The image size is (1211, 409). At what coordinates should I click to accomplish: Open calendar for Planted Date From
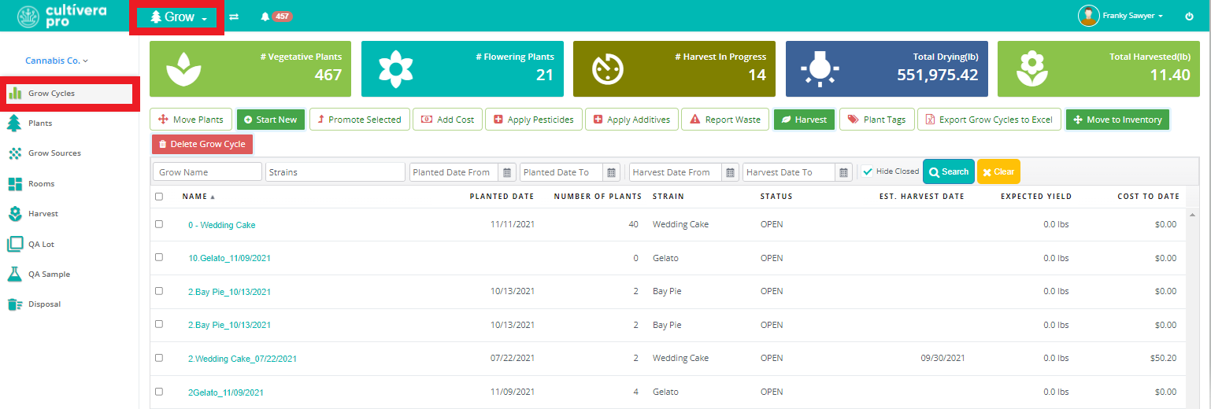point(508,172)
